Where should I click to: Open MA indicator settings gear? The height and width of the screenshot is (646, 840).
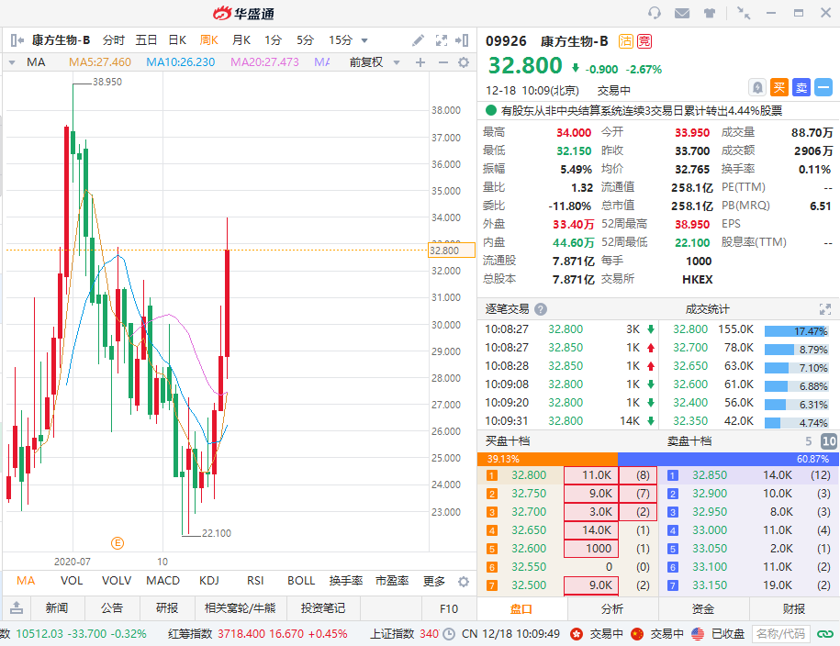point(464,62)
